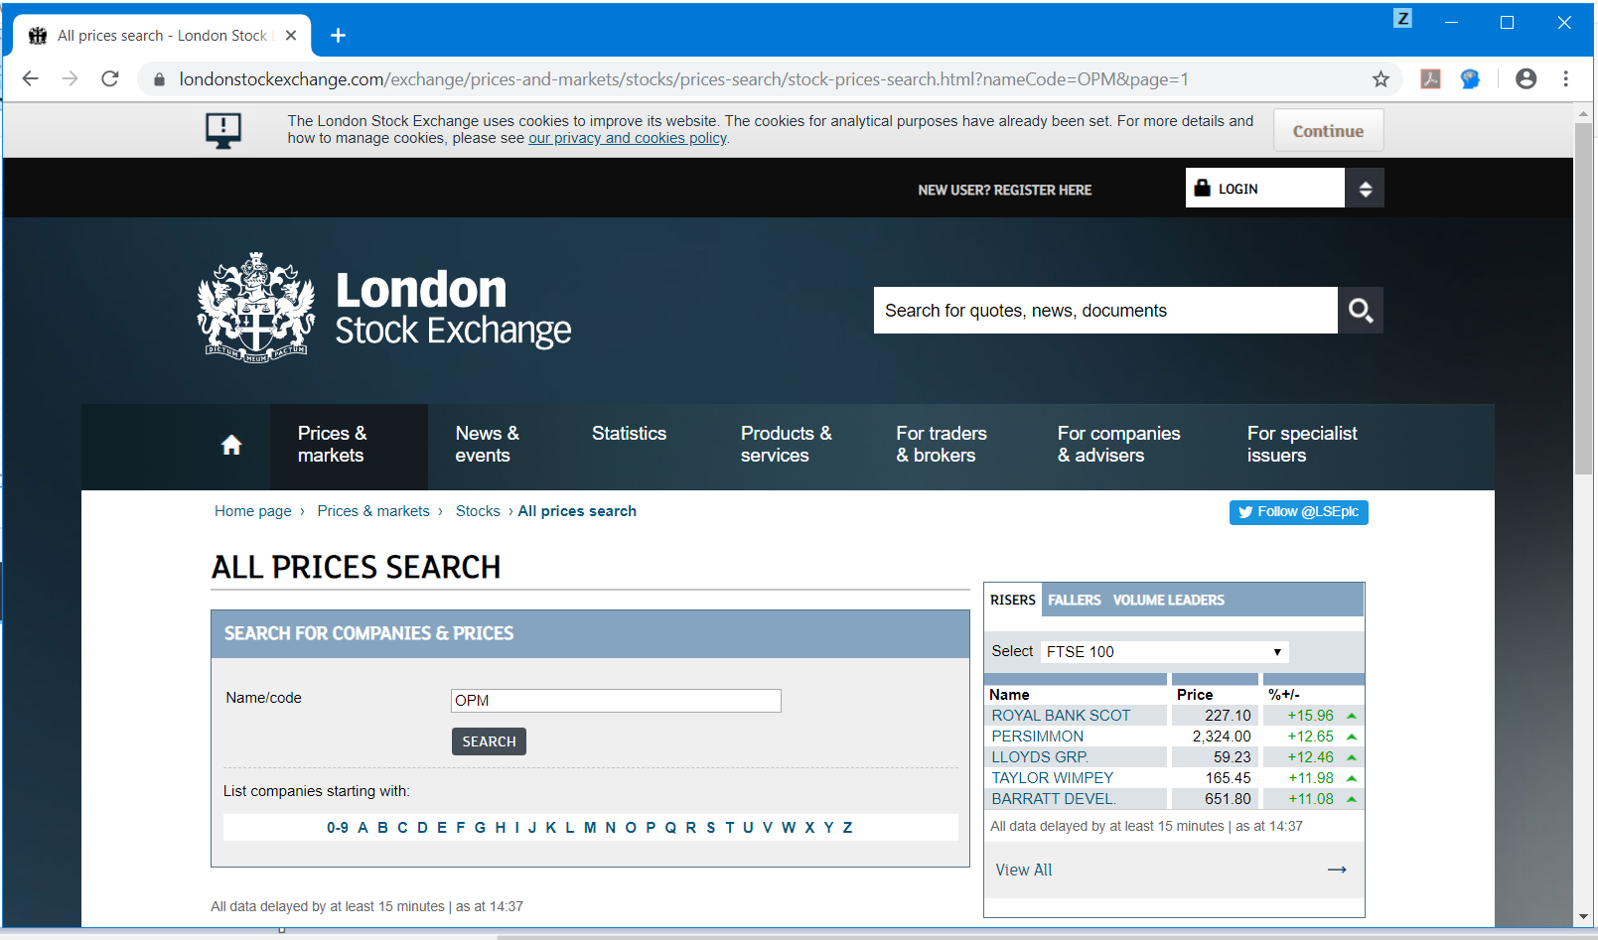This screenshot has width=1598, height=940.
Task: Open Prices & markets breadcrumb link
Action: [x=373, y=511]
